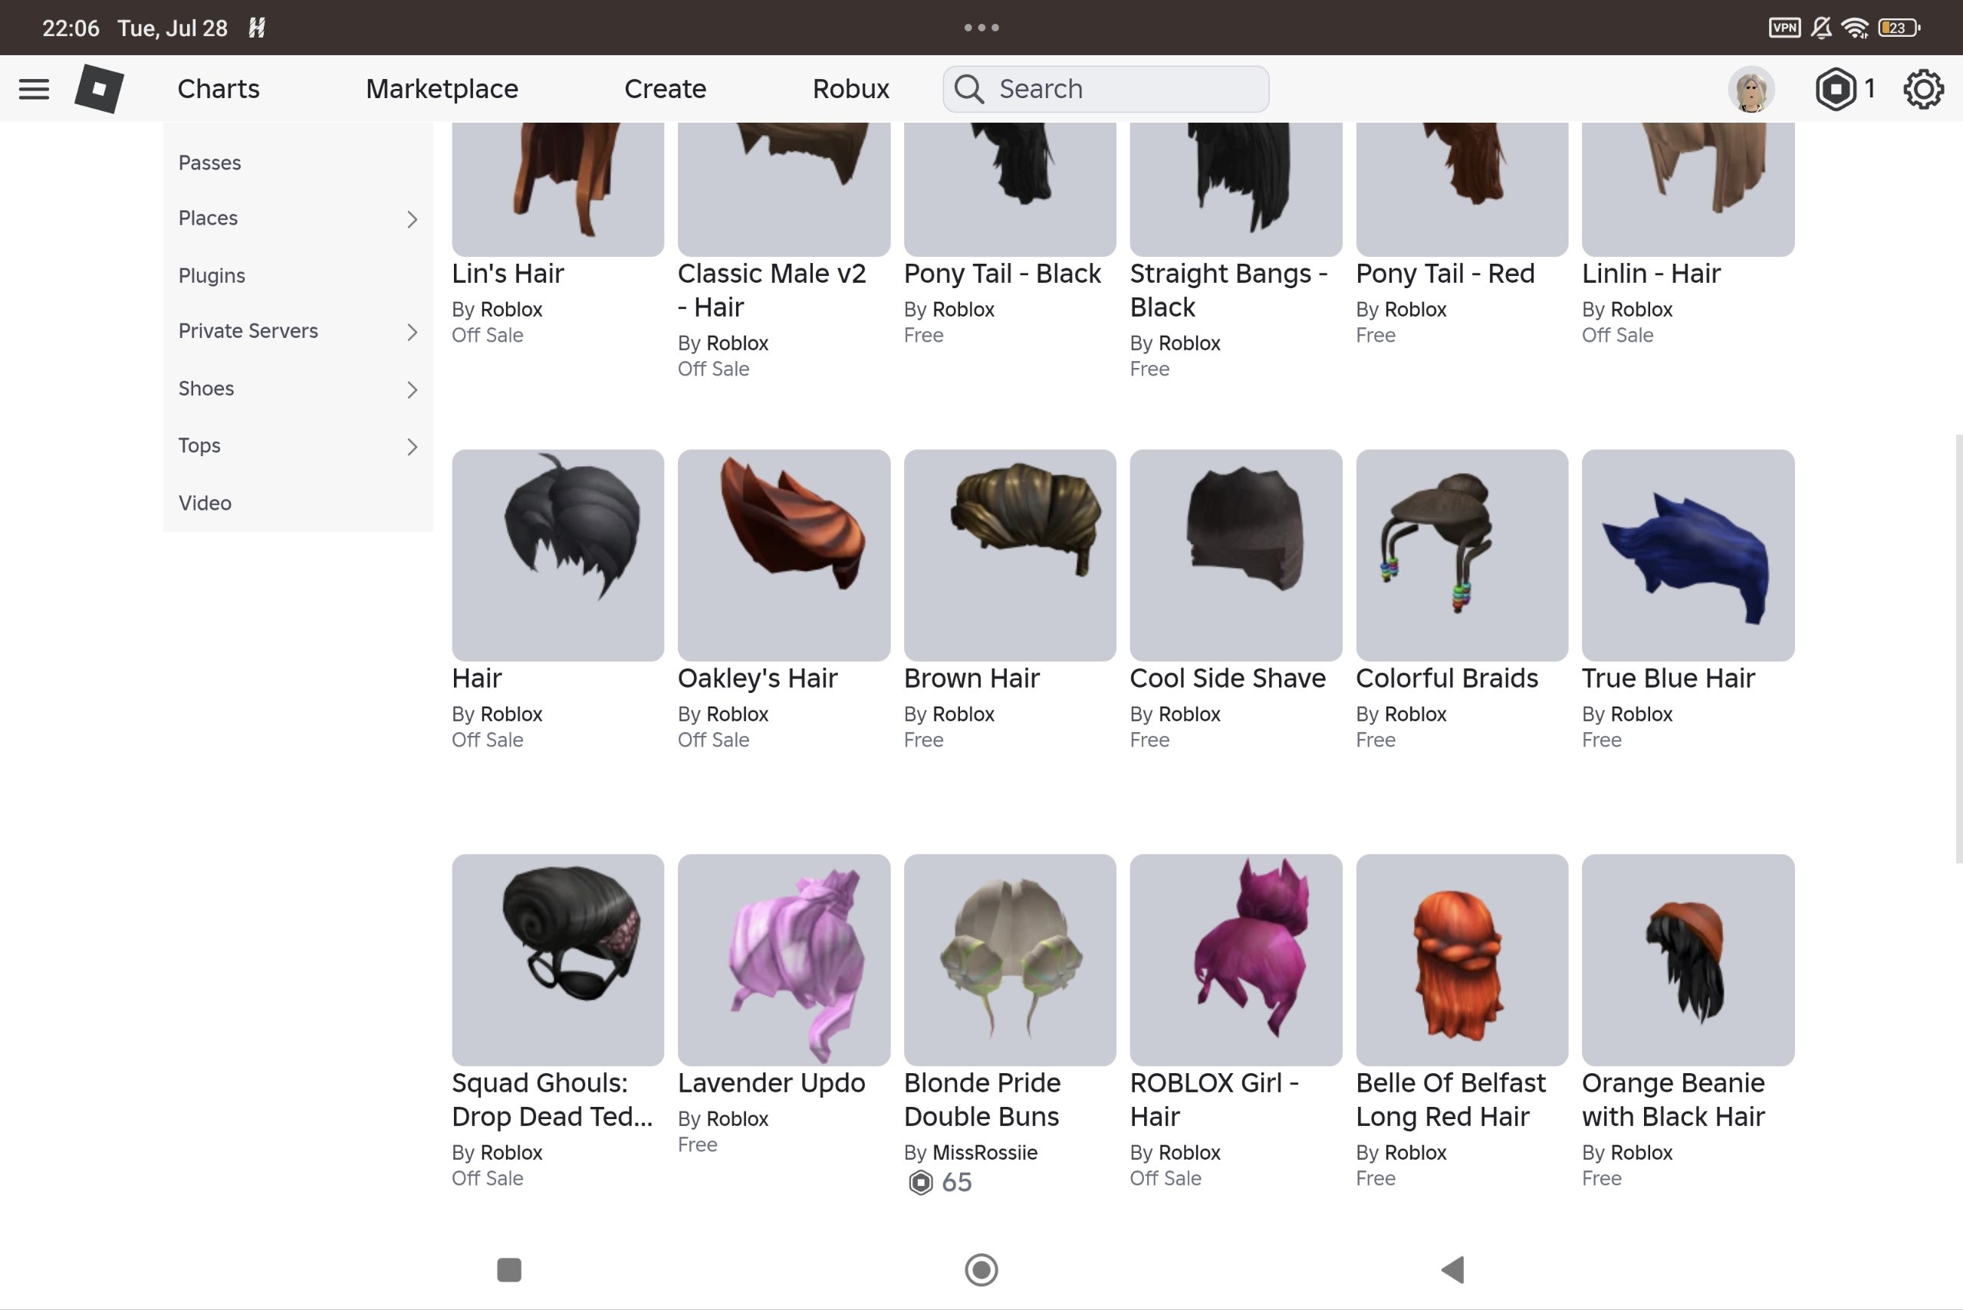Image resolution: width=1963 pixels, height=1310 pixels.
Task: Switch to the Create tab
Action: tap(666, 89)
